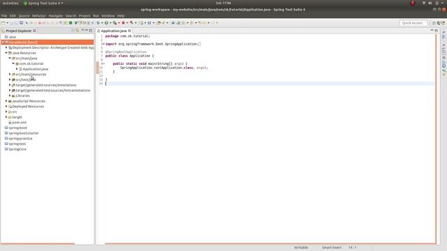Click the red Stop square toolbar icon
The width and height of the screenshot is (447, 251).
[123, 23]
